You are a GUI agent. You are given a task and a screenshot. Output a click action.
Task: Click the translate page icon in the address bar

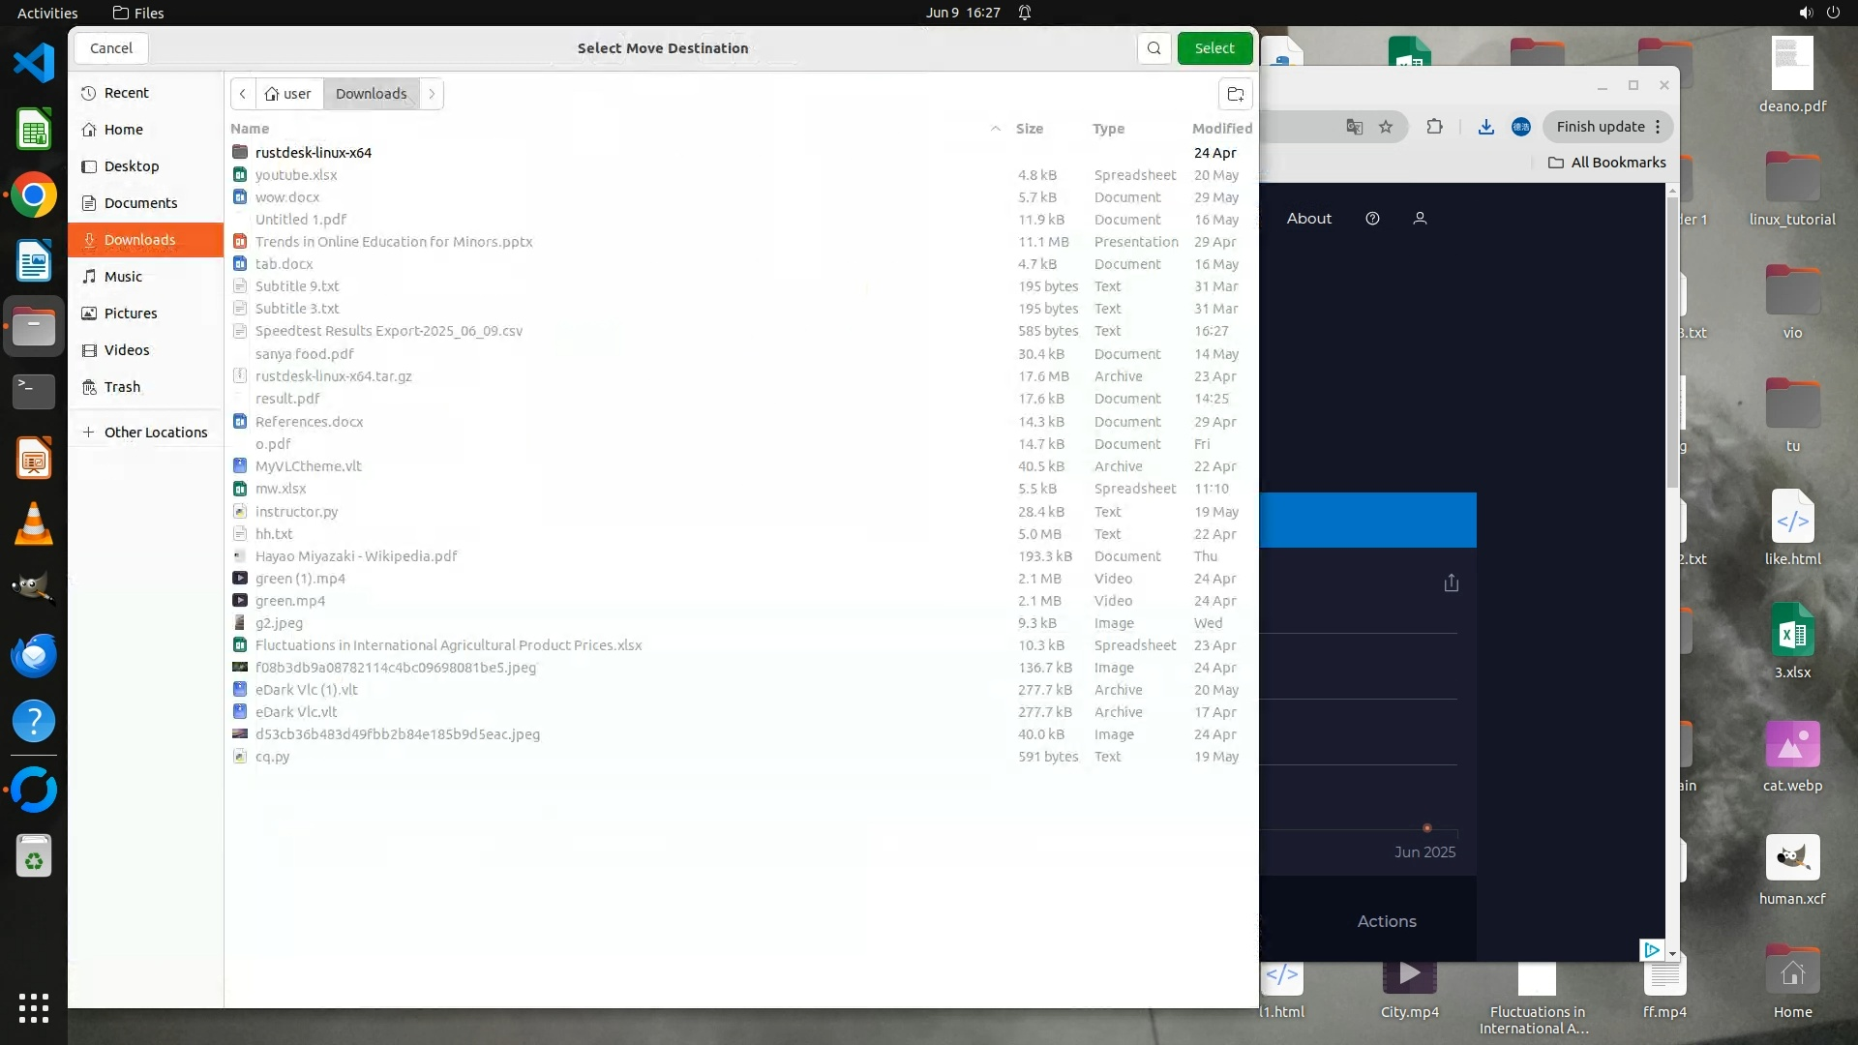(1354, 127)
